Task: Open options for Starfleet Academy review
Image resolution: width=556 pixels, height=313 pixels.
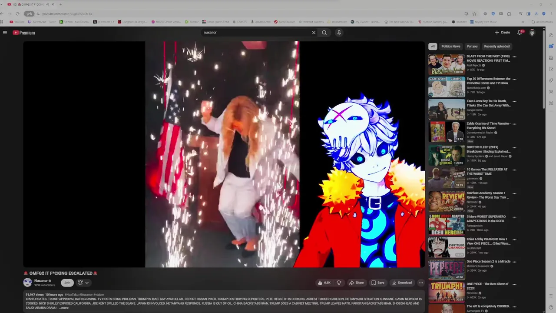Action: tap(514, 193)
